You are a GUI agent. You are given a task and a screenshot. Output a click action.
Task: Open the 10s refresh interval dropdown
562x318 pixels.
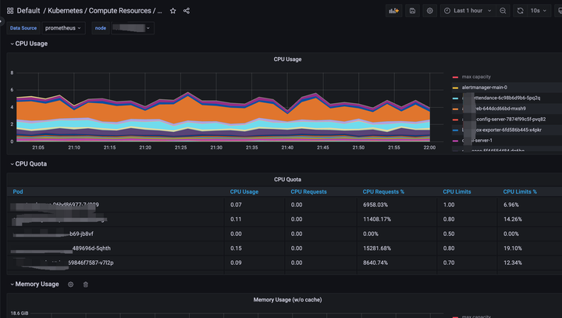tap(538, 11)
